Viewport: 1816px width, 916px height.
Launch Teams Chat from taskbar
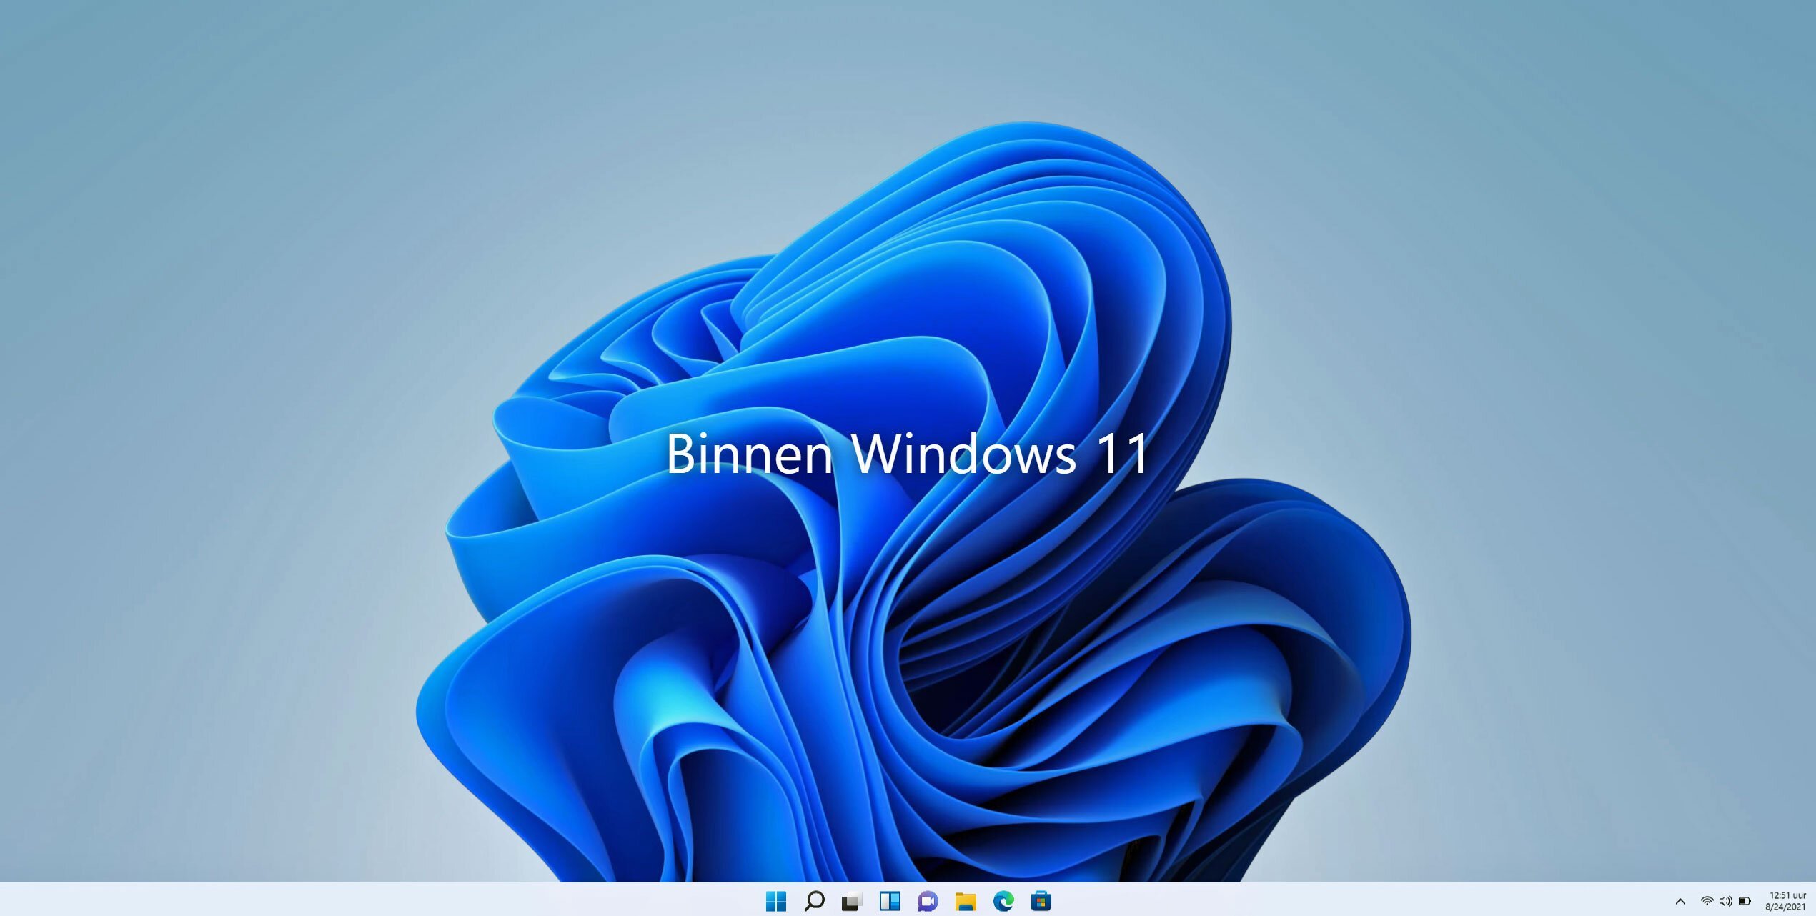928,902
